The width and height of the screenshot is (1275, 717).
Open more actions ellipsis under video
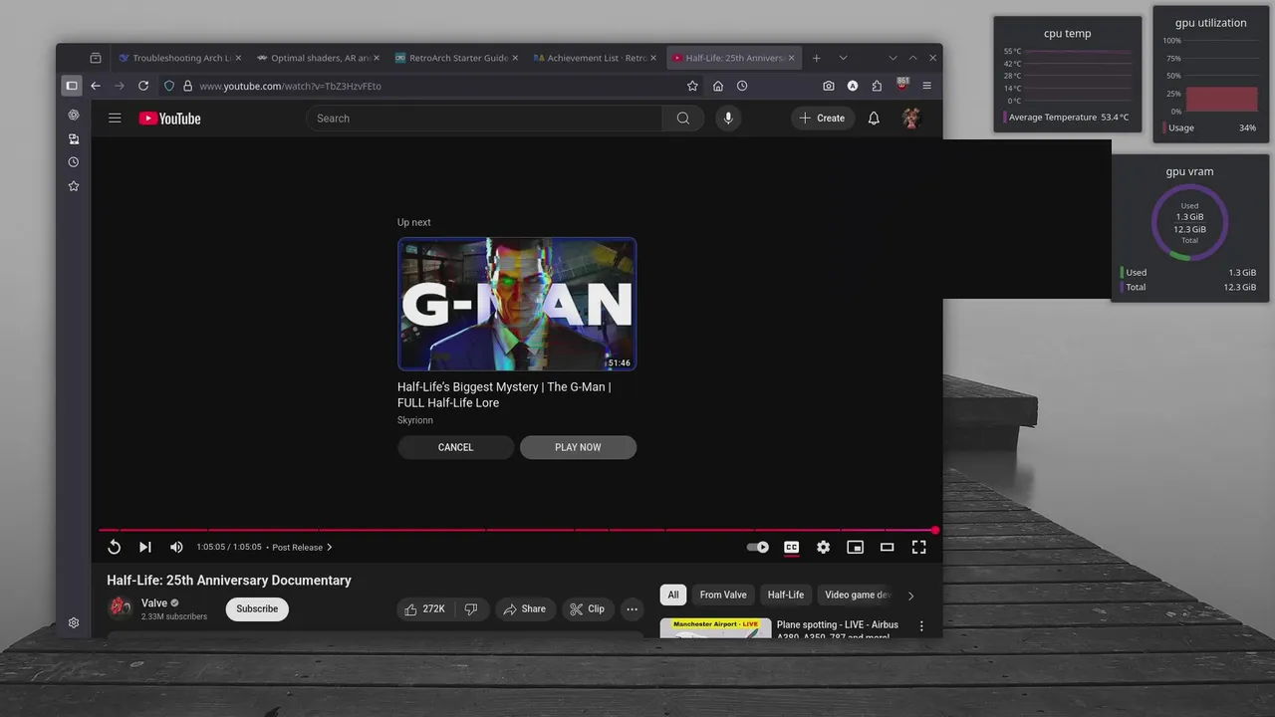pos(632,608)
